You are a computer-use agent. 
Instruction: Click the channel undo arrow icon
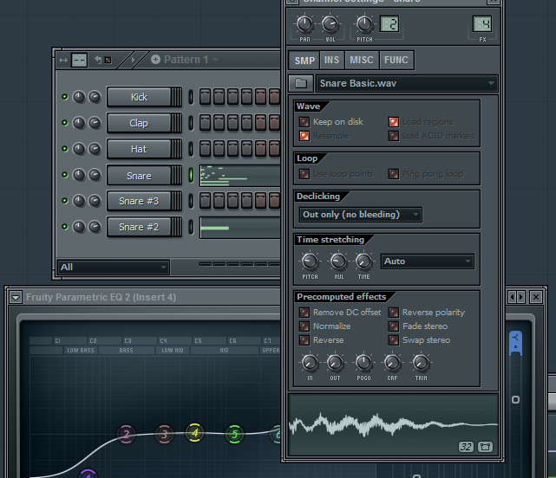(x=98, y=60)
